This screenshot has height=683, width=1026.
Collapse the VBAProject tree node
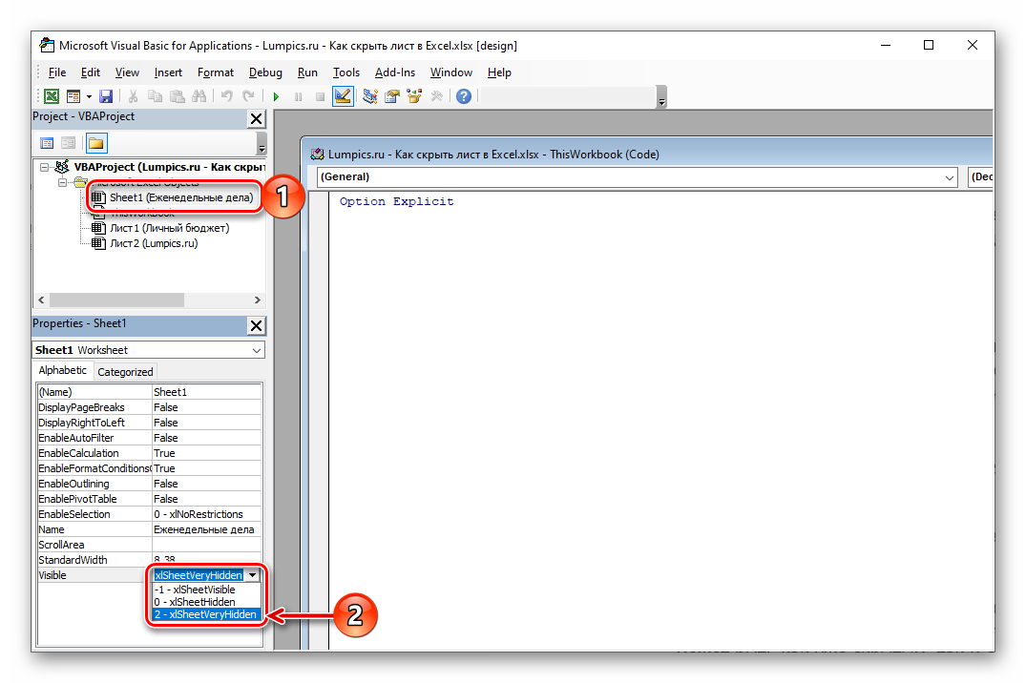point(44,167)
